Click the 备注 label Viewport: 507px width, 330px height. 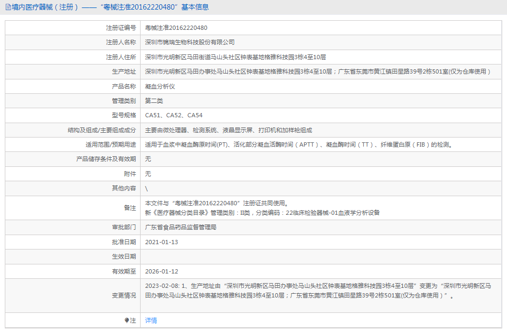(x=130, y=208)
